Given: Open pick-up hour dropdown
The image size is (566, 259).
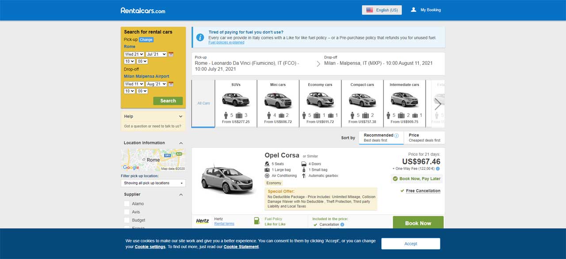Looking at the screenshot, I should [x=130, y=61].
